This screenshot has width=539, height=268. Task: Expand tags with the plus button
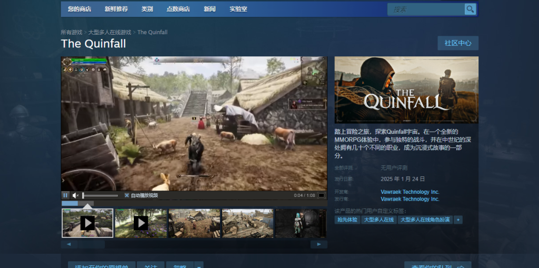coord(458,220)
